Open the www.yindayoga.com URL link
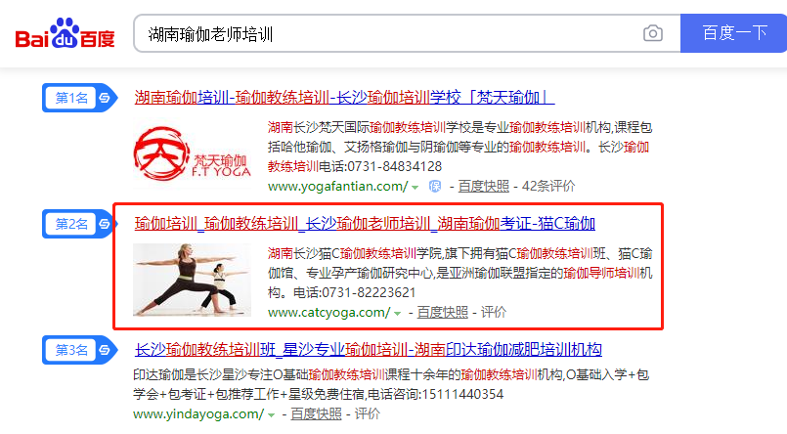Image resolution: width=787 pixels, height=434 pixels. (198, 413)
